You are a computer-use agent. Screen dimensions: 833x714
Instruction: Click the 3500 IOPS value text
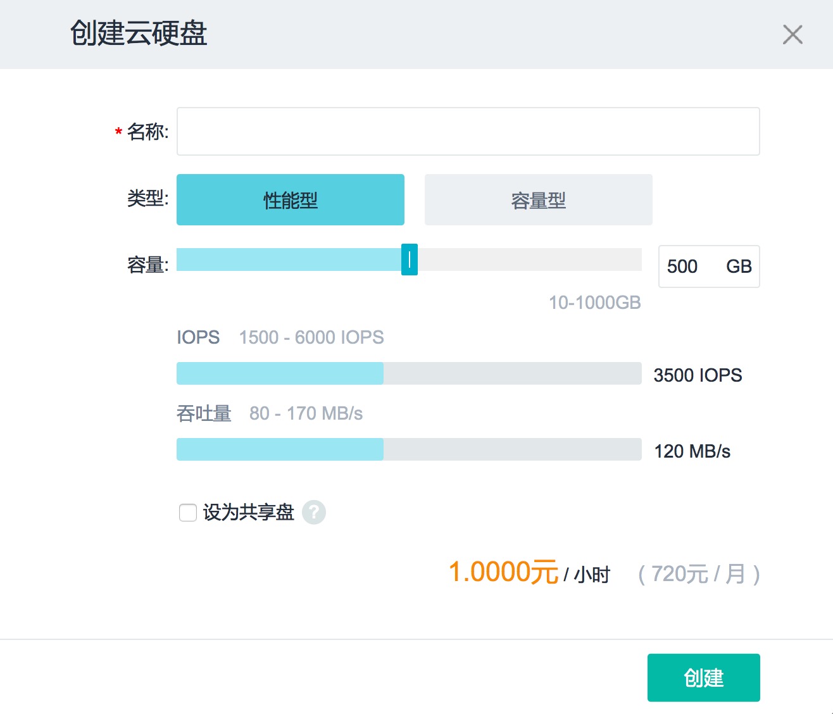click(698, 375)
